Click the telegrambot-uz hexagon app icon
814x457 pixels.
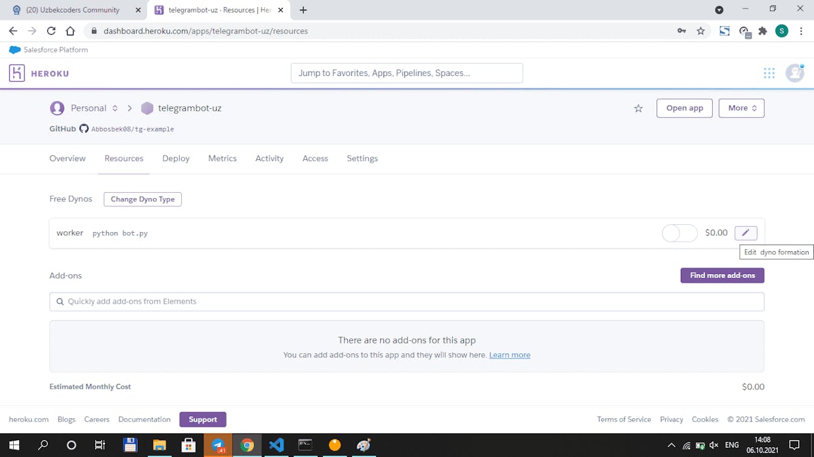[x=147, y=108]
